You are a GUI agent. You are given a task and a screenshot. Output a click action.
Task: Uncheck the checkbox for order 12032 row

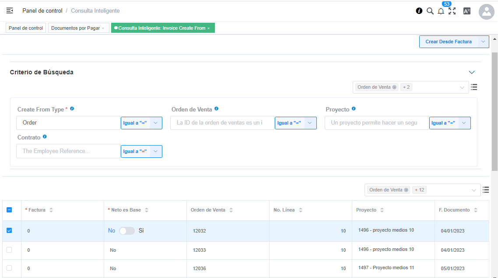click(x=9, y=230)
